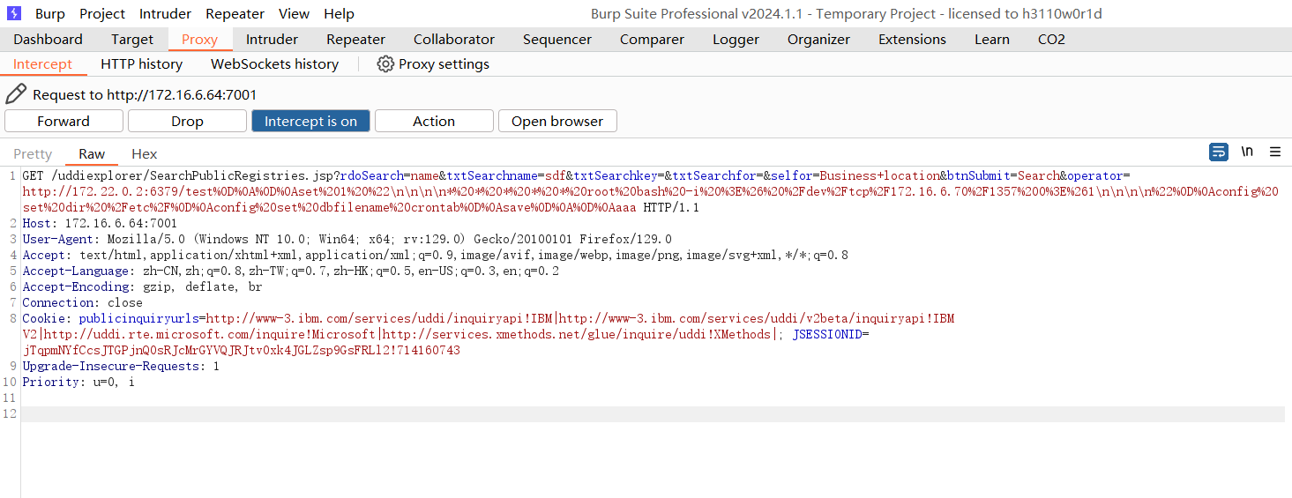Click the Accept header line
Screen dimensions: 1292x498
(436, 255)
